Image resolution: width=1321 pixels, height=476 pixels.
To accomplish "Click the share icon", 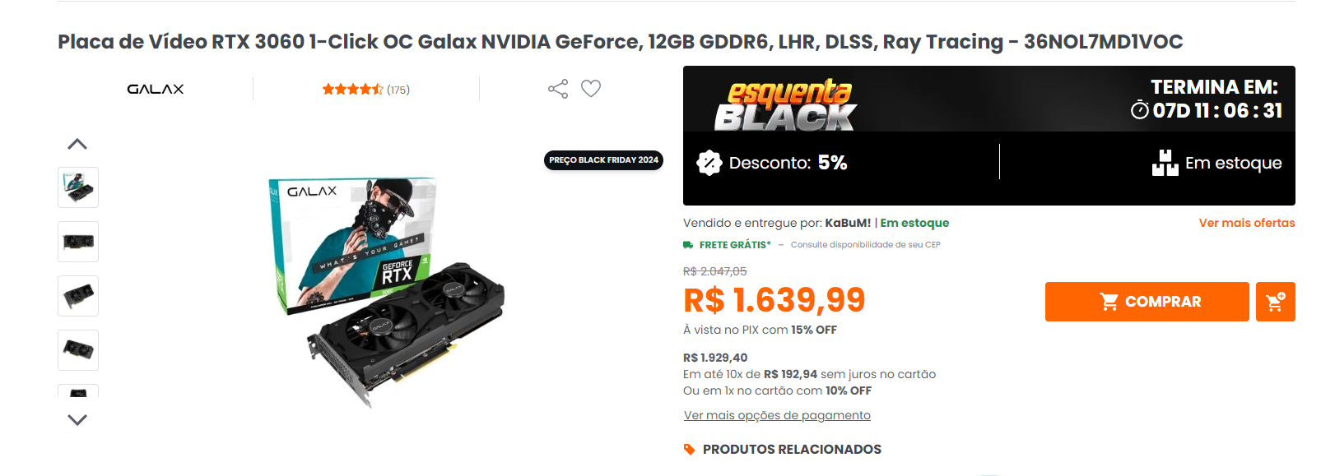I will pos(558,89).
